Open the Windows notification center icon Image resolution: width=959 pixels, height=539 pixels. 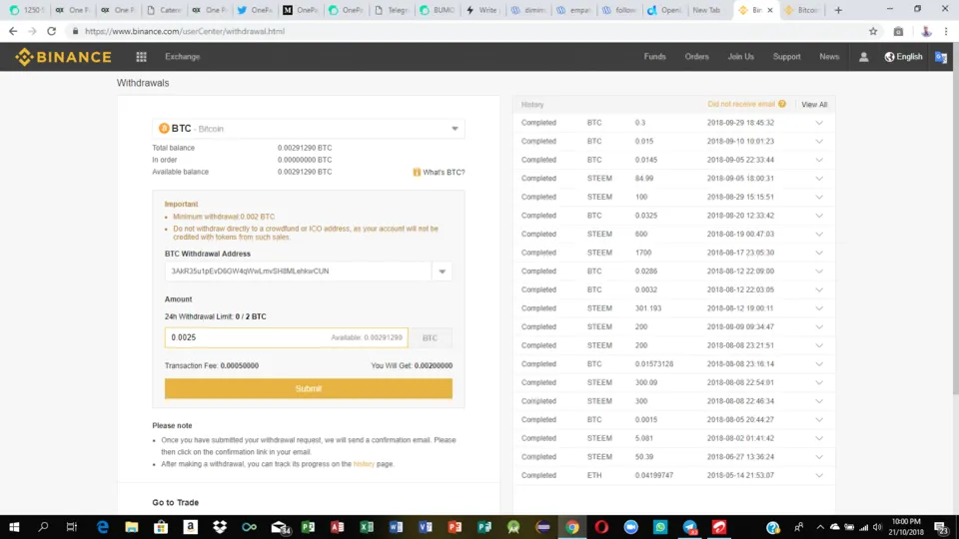coord(941,527)
